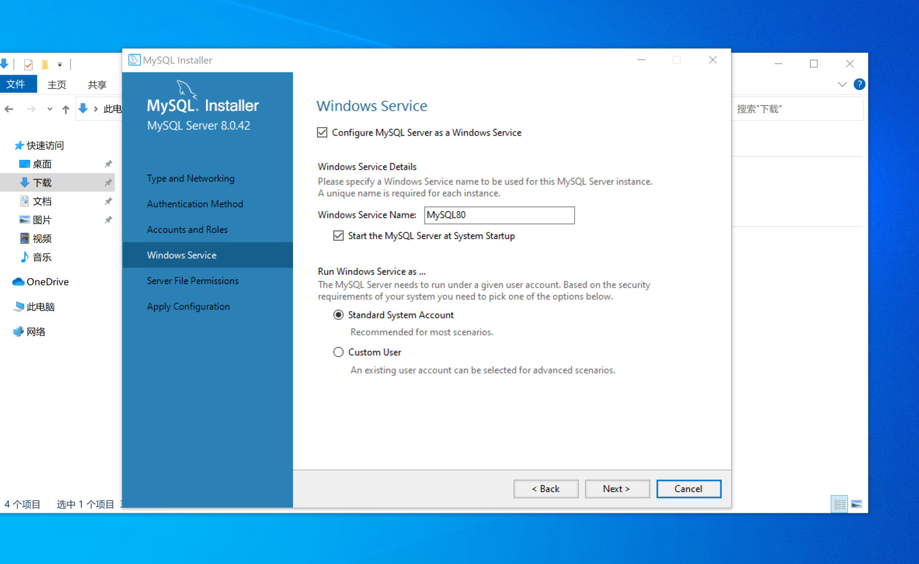Screen dimensions: 919x564
Task: Click the Explorer up arrow icon
Action: [x=66, y=109]
